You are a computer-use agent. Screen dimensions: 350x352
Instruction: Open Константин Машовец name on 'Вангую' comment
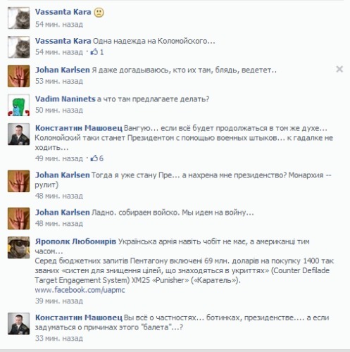(x=79, y=128)
